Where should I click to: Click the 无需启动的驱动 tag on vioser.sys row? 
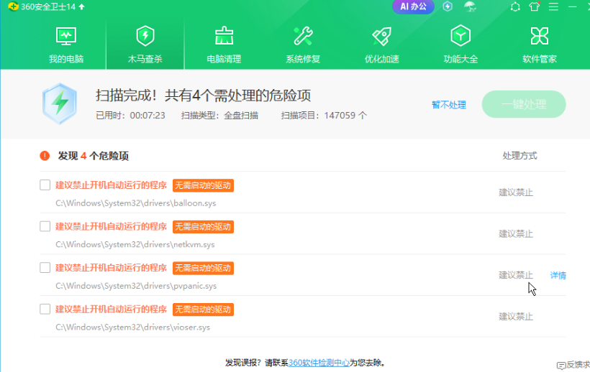click(203, 310)
